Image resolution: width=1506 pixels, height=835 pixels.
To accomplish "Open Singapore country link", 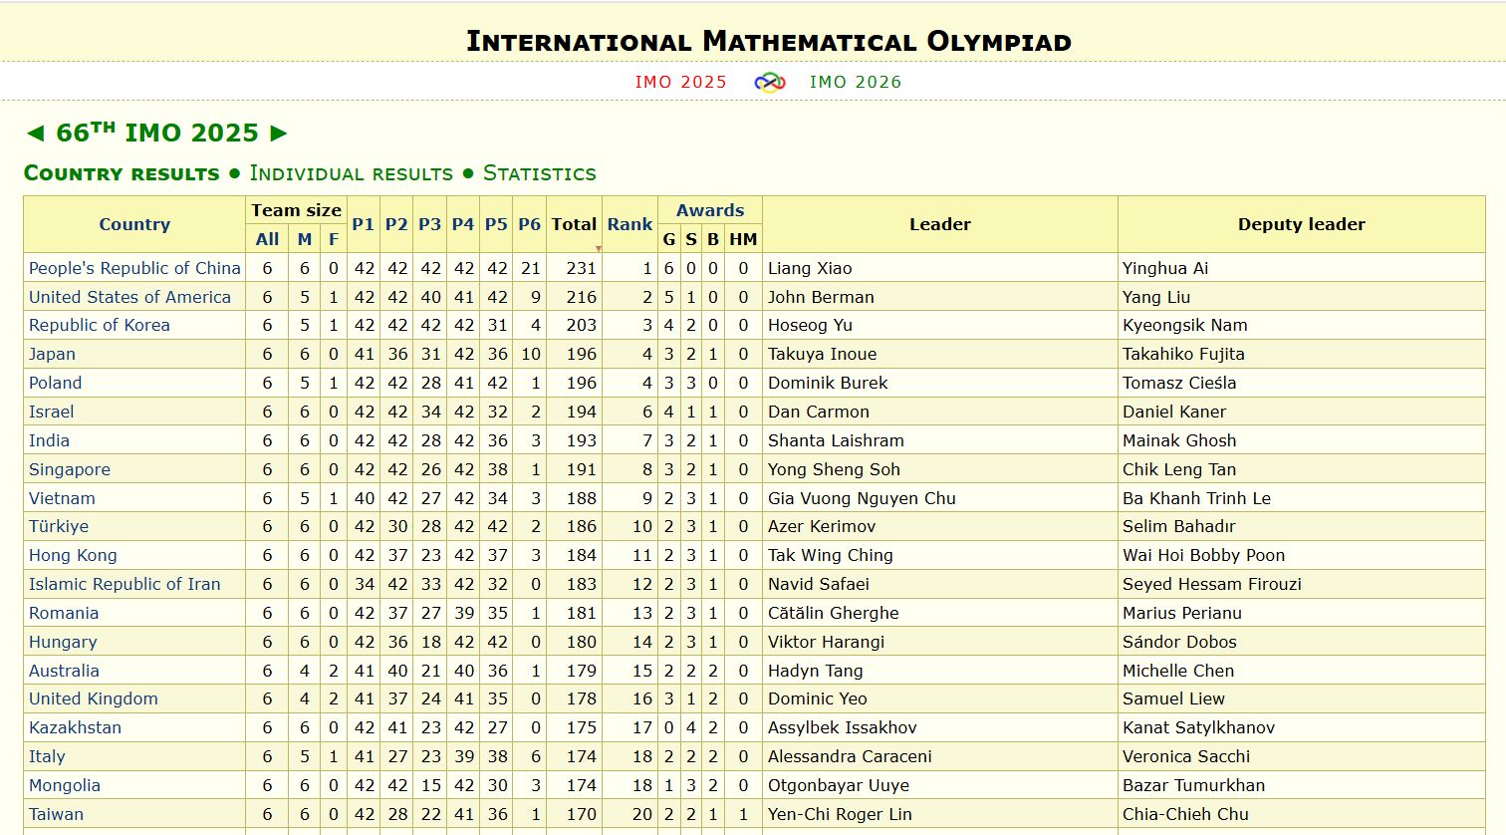I will [x=70, y=469].
